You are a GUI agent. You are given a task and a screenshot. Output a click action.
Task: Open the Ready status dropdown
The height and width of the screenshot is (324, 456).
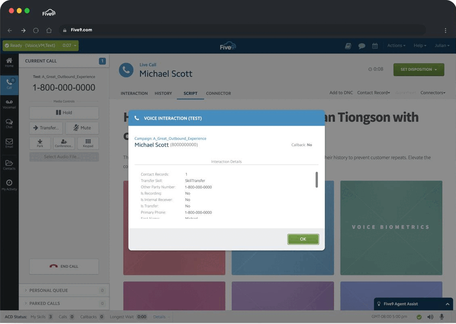click(x=41, y=46)
